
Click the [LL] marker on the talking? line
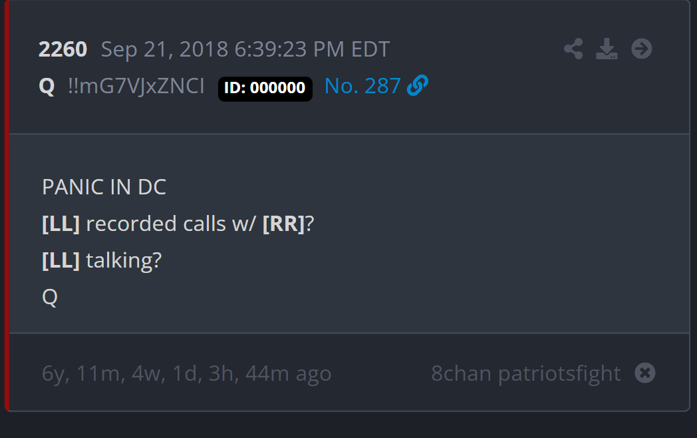(x=61, y=260)
